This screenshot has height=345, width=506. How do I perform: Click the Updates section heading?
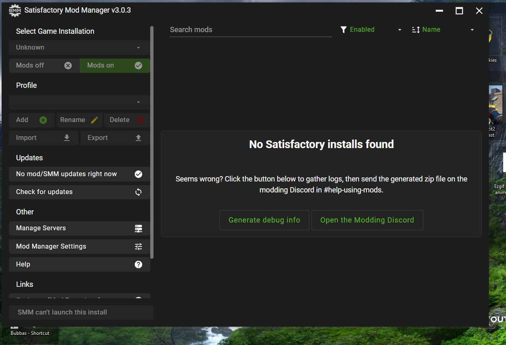pyautogui.click(x=29, y=158)
